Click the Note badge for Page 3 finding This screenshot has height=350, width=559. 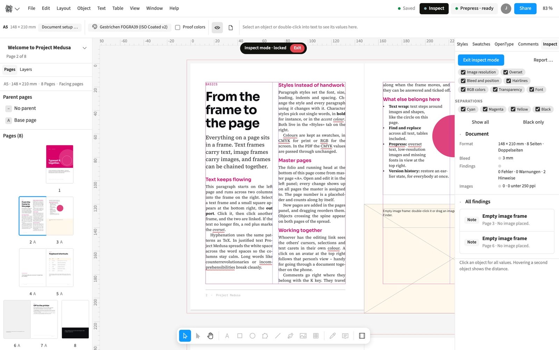472,220
